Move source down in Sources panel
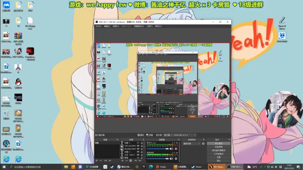The width and height of the screenshot is (303, 170). point(140,161)
